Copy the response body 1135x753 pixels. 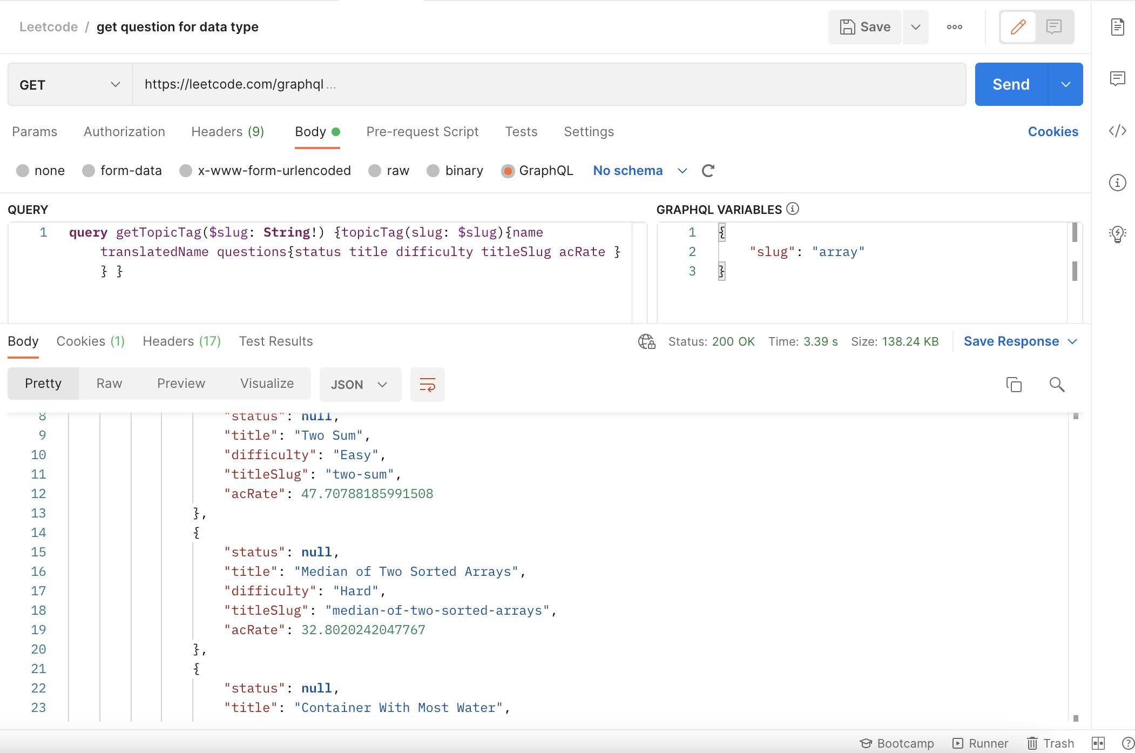click(x=1014, y=385)
